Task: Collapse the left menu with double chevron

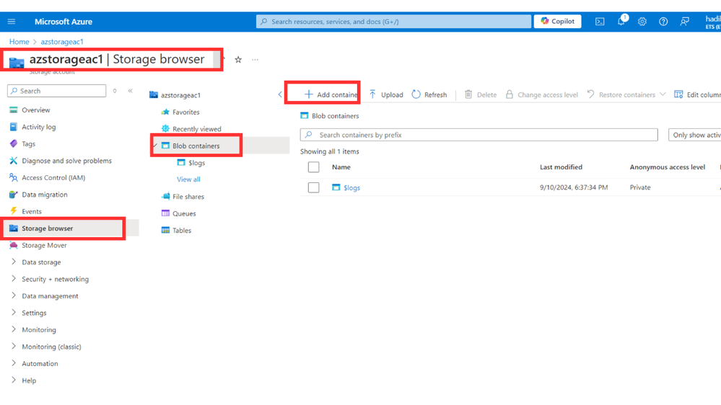Action: point(131,91)
